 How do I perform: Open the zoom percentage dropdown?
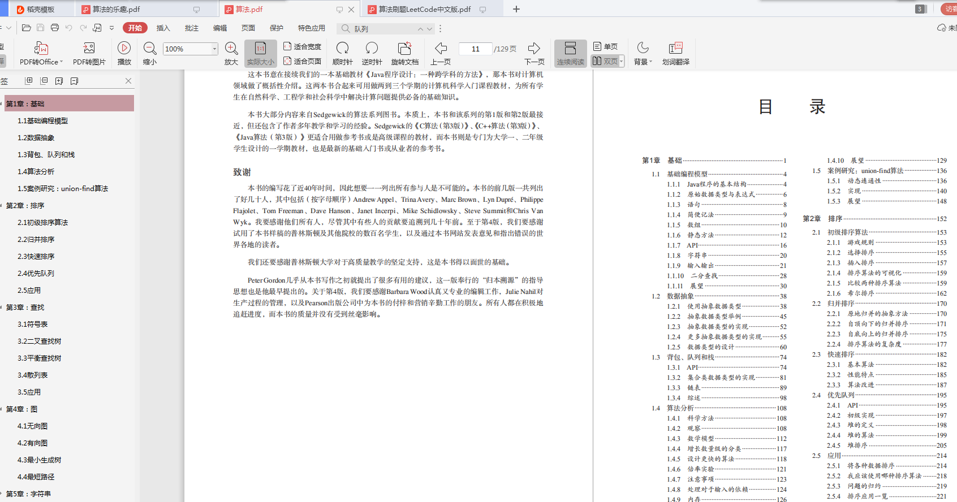point(214,49)
